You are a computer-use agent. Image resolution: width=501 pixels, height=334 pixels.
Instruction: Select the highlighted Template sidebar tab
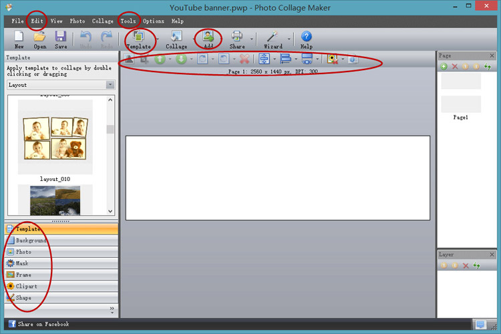click(61, 229)
